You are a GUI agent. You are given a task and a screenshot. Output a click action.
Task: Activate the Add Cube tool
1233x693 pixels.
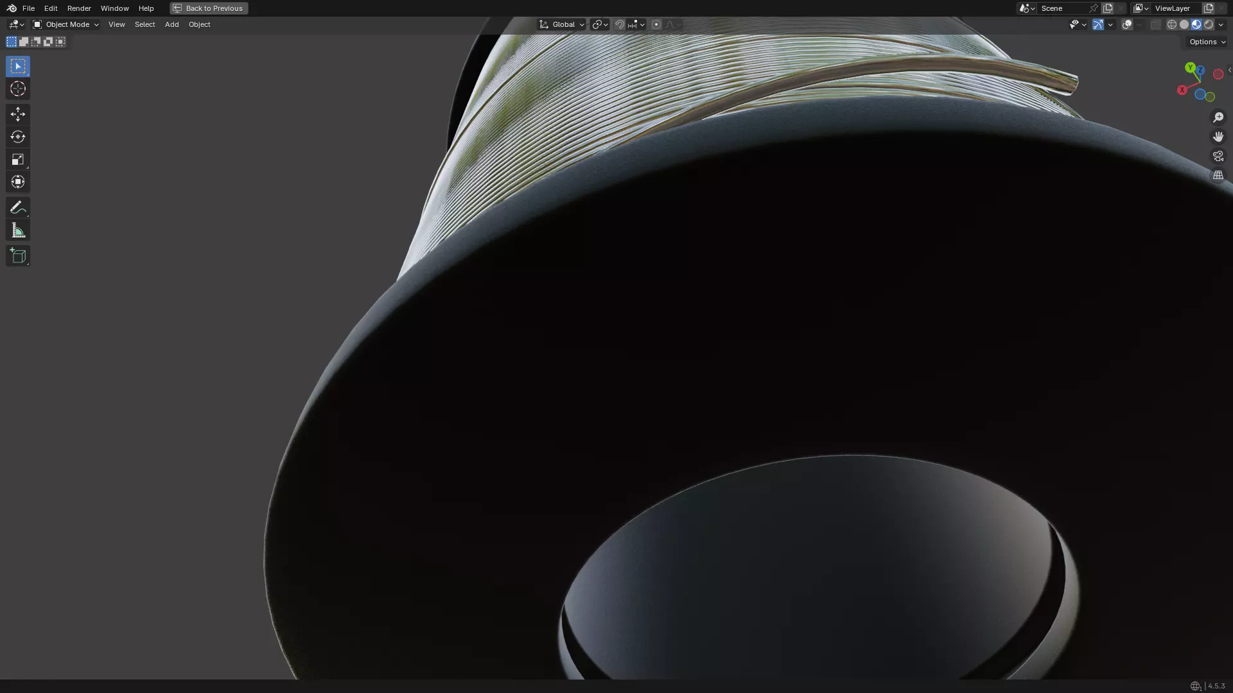tap(17, 256)
